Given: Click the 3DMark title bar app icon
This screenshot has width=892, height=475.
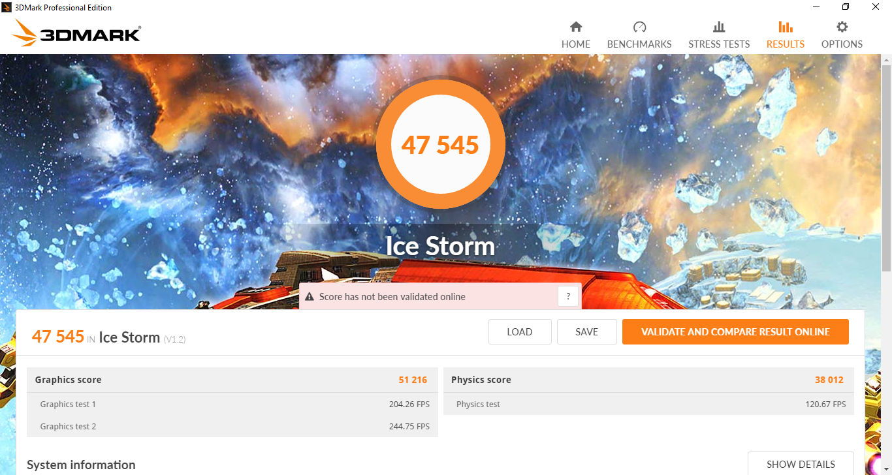Looking at the screenshot, I should click(x=7, y=7).
